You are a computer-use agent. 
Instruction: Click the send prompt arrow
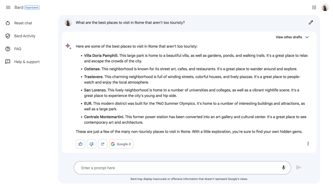click(x=299, y=167)
